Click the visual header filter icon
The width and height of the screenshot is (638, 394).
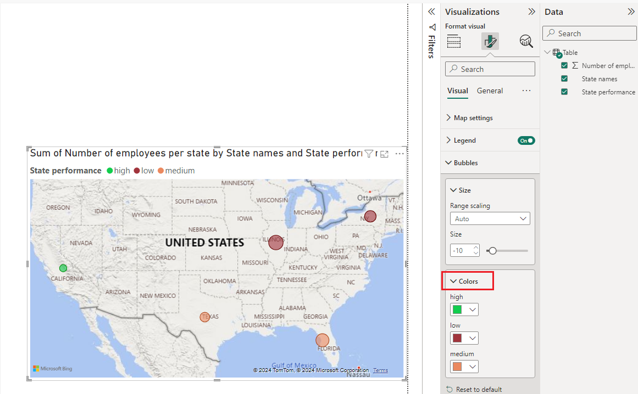(369, 154)
